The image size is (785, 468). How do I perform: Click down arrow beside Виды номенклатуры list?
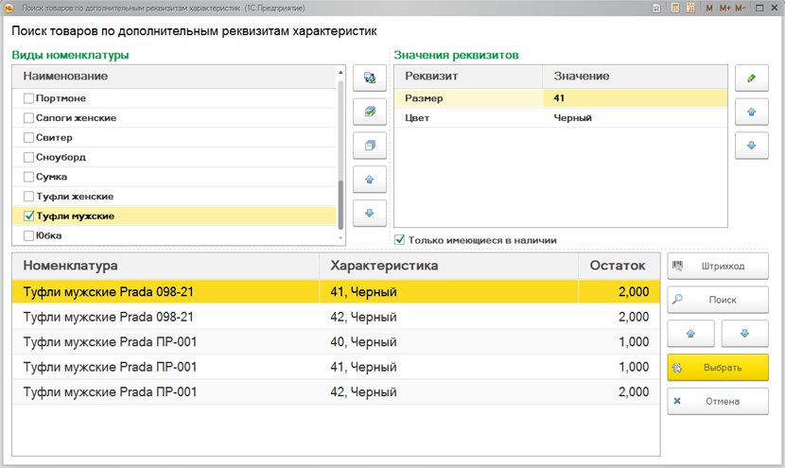click(370, 213)
